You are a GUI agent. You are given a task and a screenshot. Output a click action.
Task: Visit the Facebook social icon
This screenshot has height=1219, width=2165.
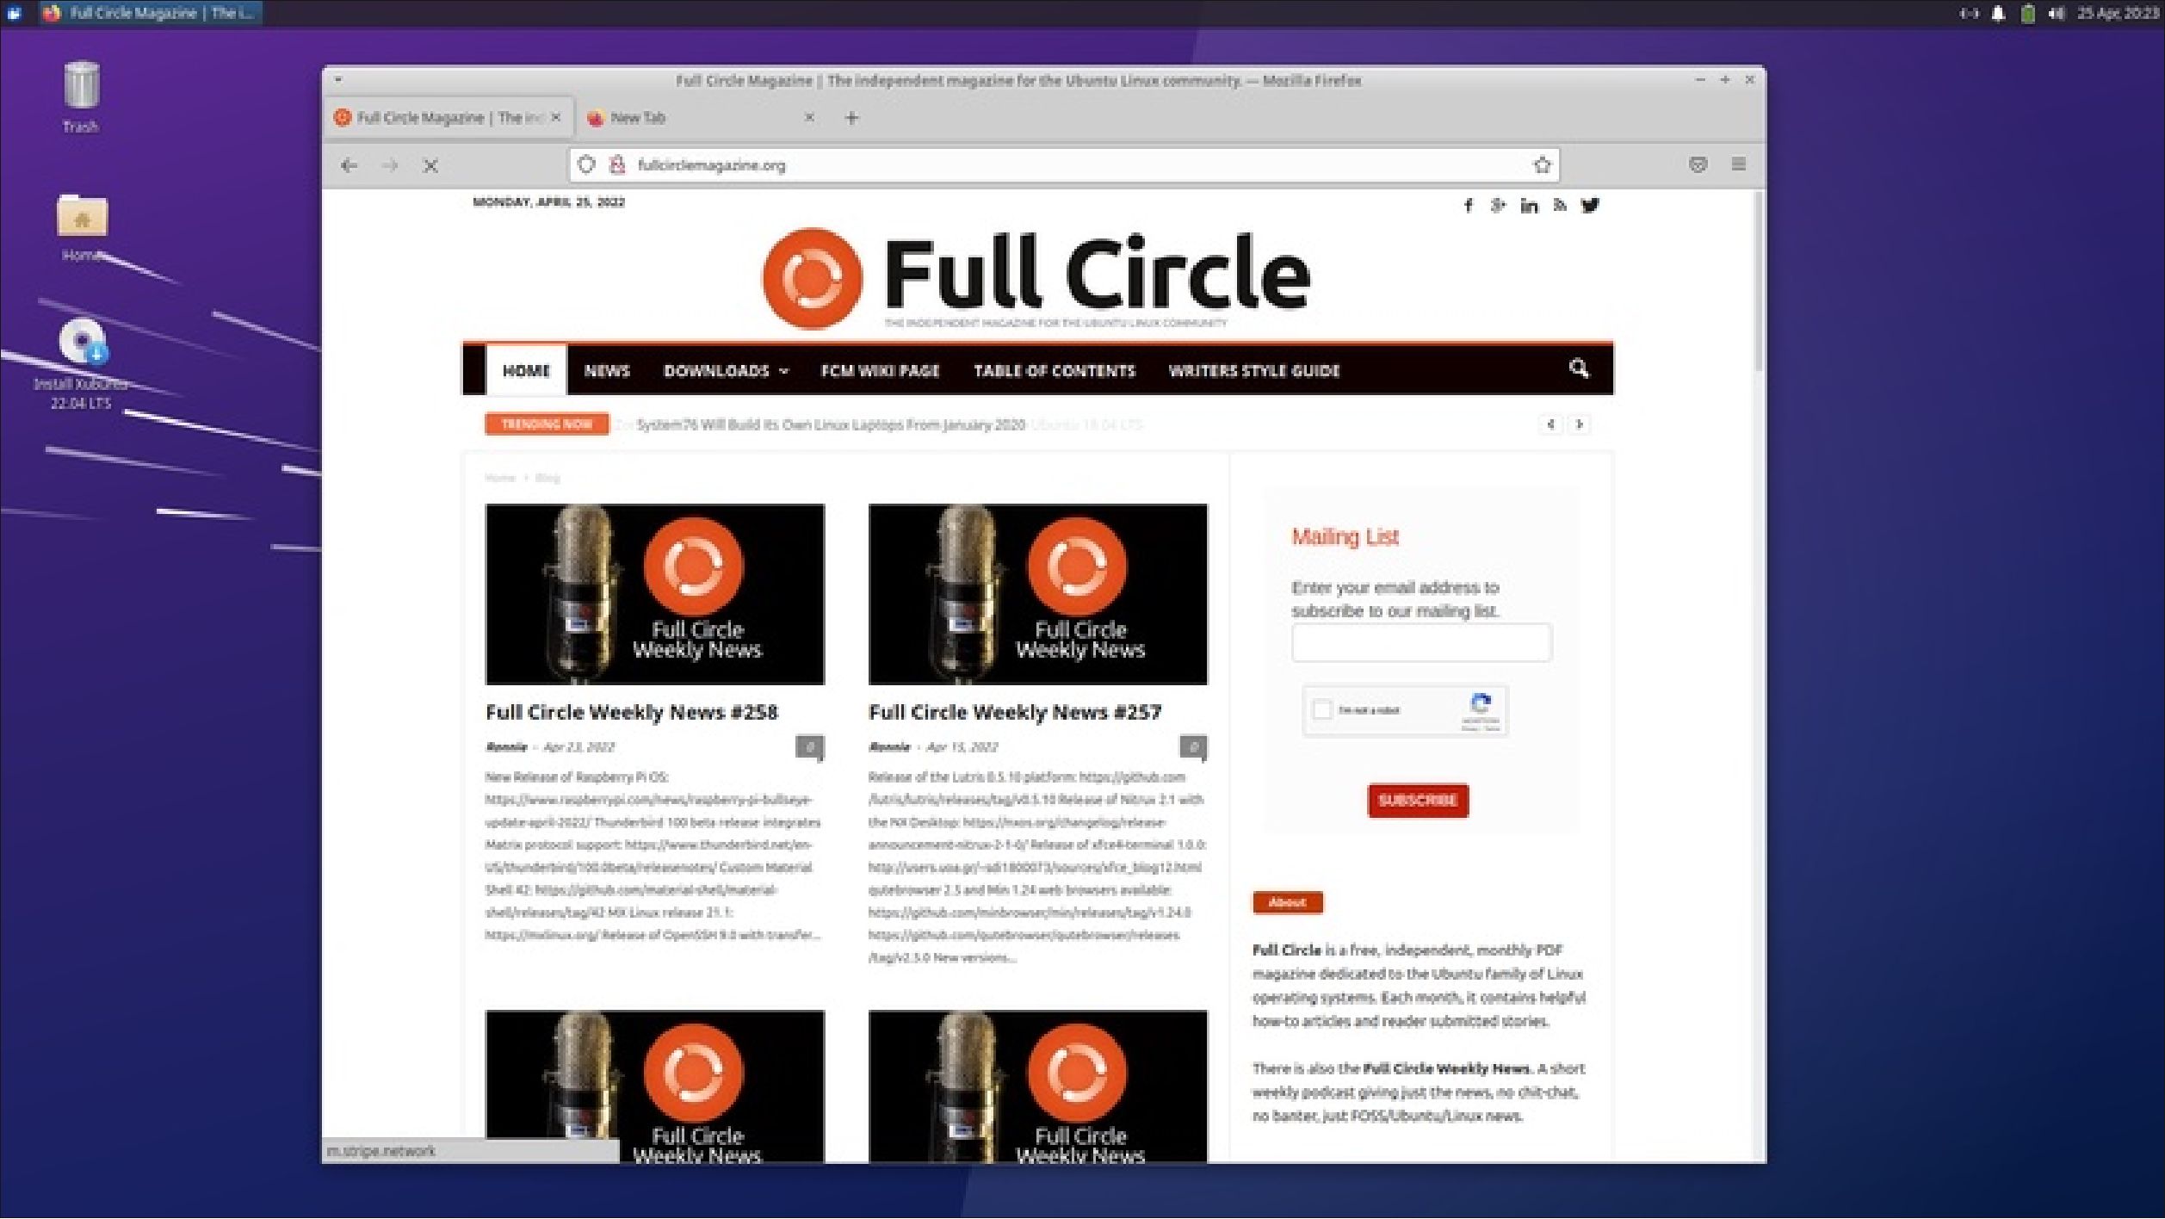1469,205
